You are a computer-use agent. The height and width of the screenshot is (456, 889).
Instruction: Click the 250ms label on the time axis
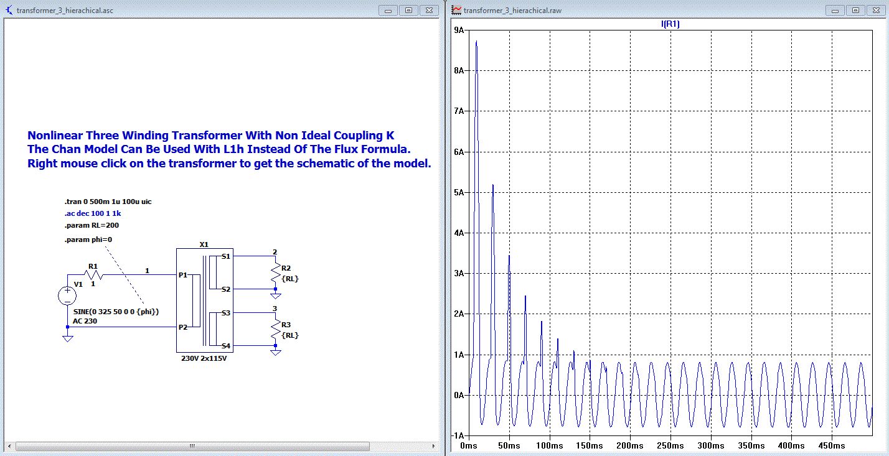[x=670, y=446]
